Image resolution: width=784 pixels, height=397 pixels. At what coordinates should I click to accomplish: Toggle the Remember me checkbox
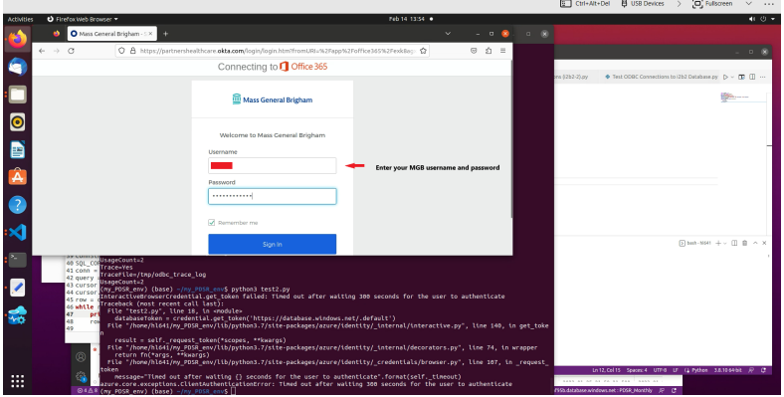[212, 223]
